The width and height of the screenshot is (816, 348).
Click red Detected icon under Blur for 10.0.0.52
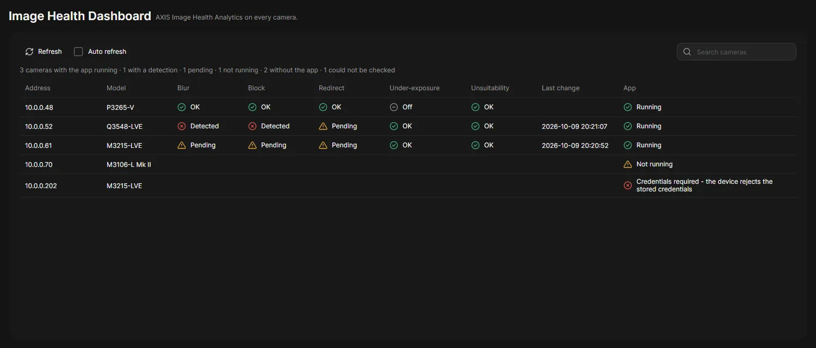click(182, 126)
